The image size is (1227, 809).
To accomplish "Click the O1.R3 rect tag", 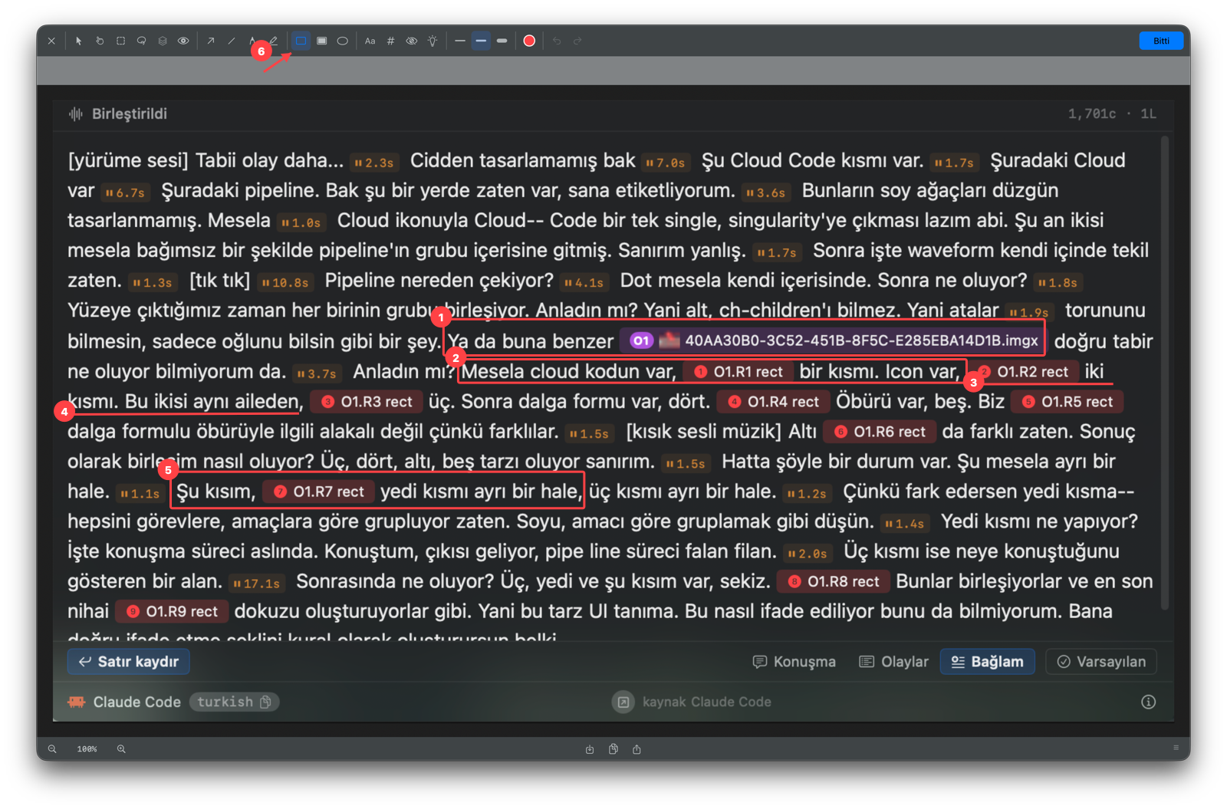I will tap(367, 402).
